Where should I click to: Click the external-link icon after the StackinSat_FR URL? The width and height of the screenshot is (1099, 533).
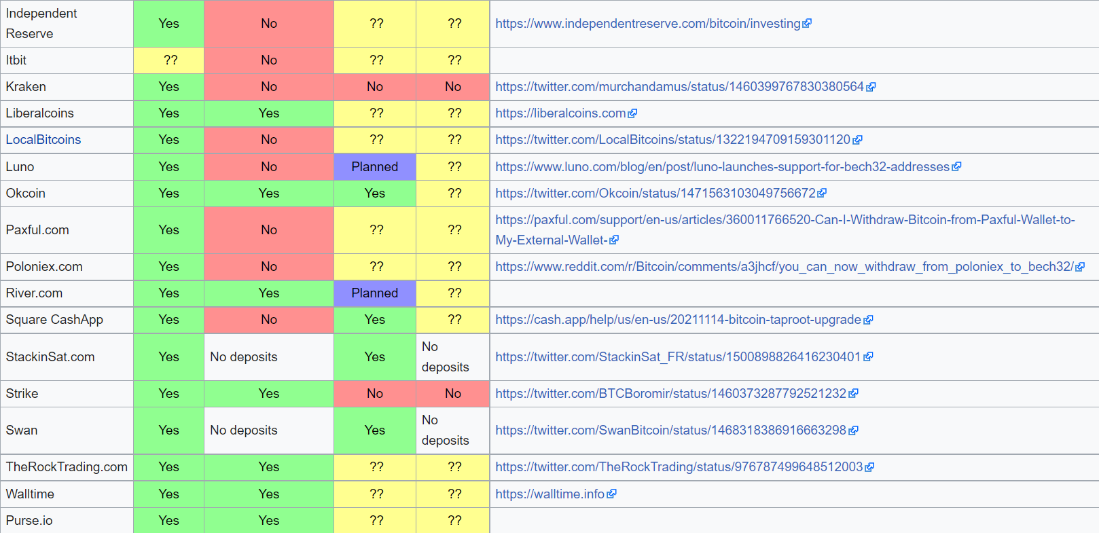[x=868, y=357]
